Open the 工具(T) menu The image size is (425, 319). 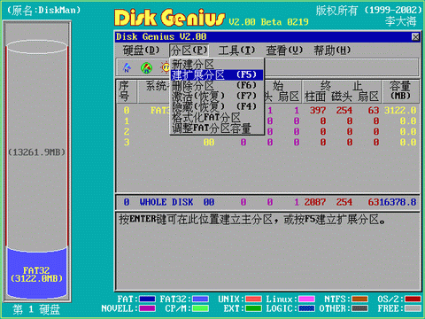coord(236,51)
